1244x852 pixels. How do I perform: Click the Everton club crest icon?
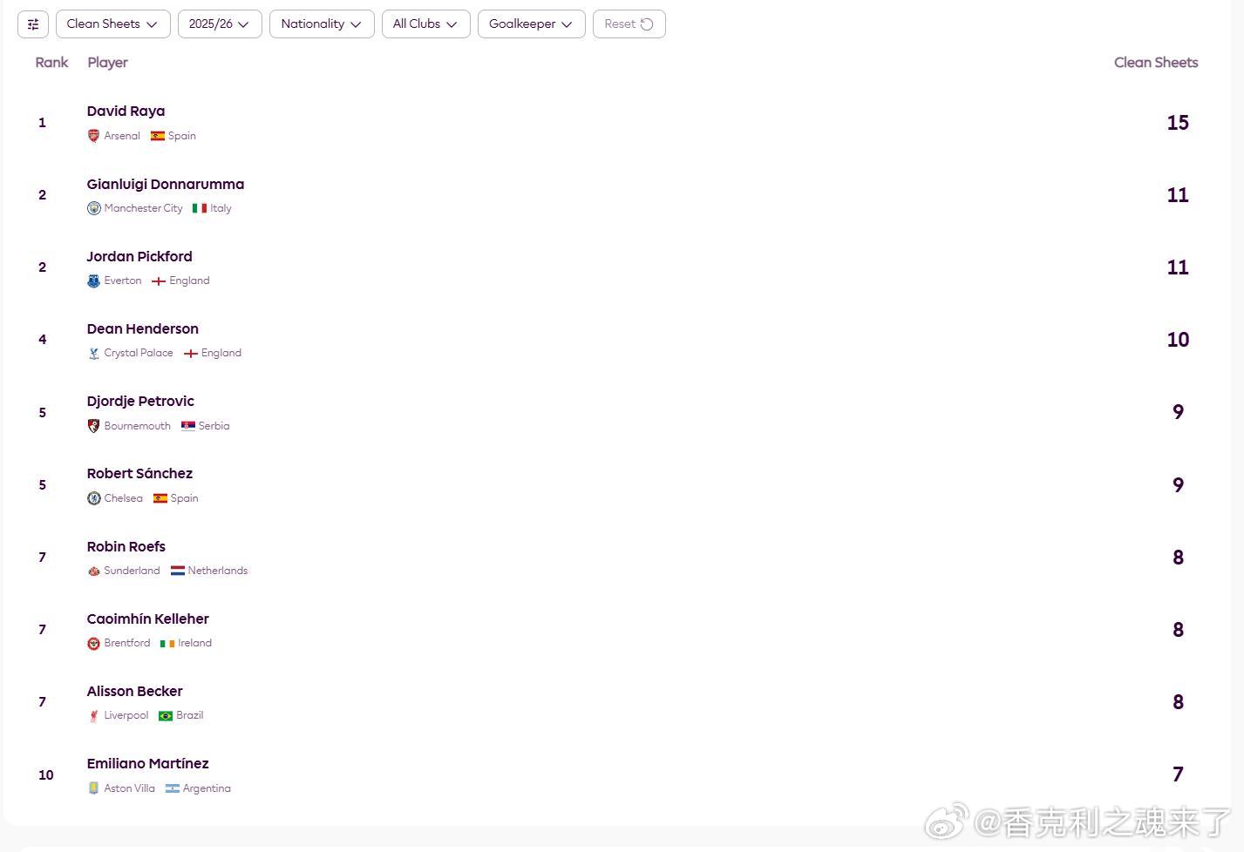[x=93, y=281]
